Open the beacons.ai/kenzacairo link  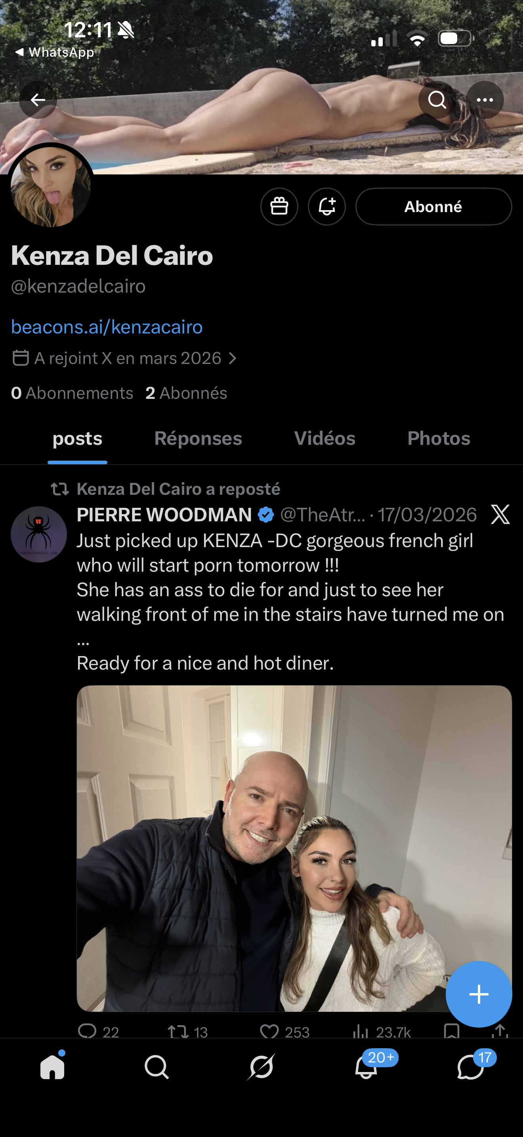point(107,327)
